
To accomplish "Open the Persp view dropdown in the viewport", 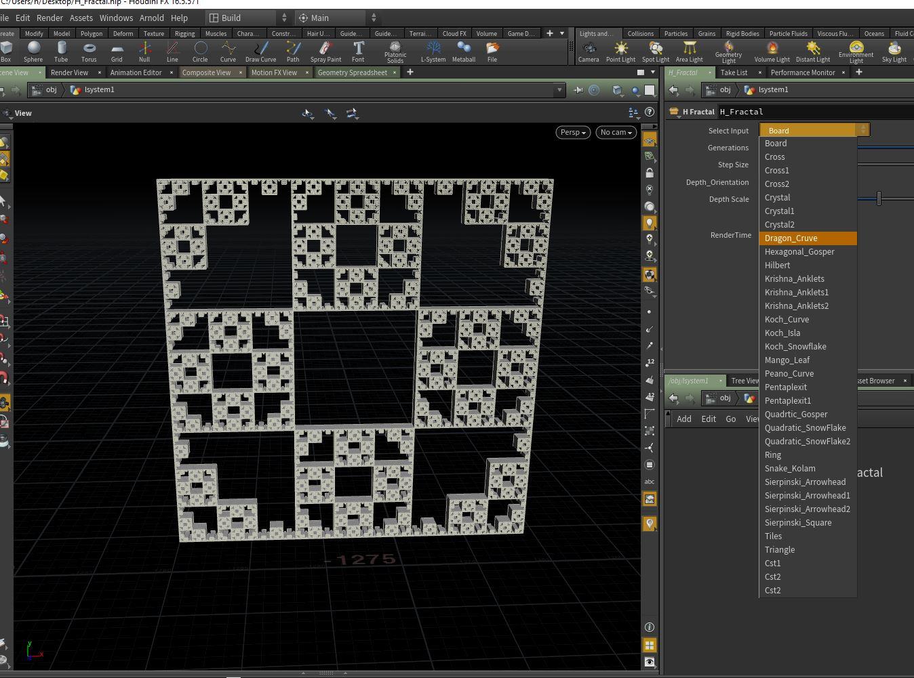I will (x=572, y=132).
